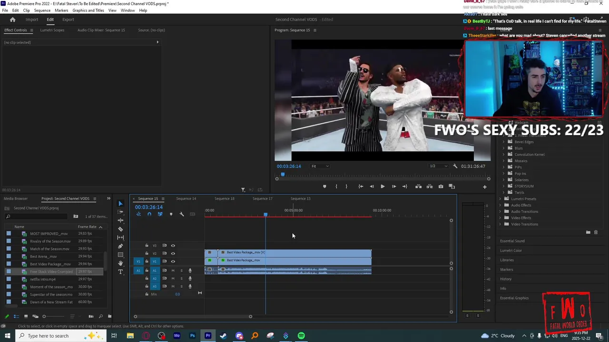The width and height of the screenshot is (609, 342).
Task: Open the Essential Graphics panel
Action: (514, 298)
